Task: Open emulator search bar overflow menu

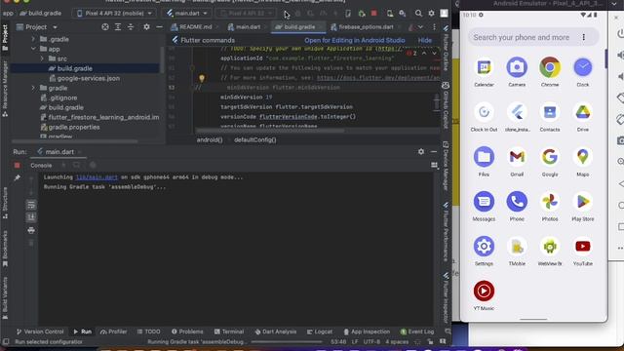Action: click(x=583, y=37)
